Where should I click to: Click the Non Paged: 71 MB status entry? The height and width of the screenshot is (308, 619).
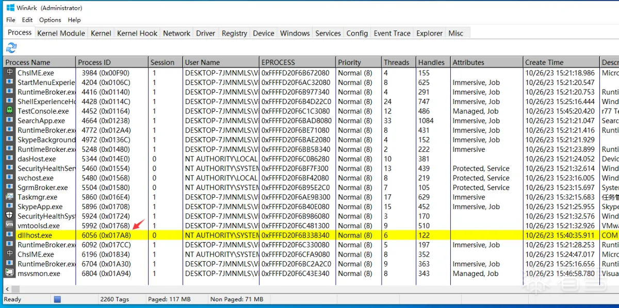point(237,299)
